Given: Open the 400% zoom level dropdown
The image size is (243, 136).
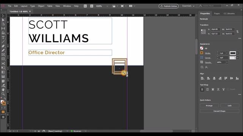Looking at the screenshot, I should (107, 6).
